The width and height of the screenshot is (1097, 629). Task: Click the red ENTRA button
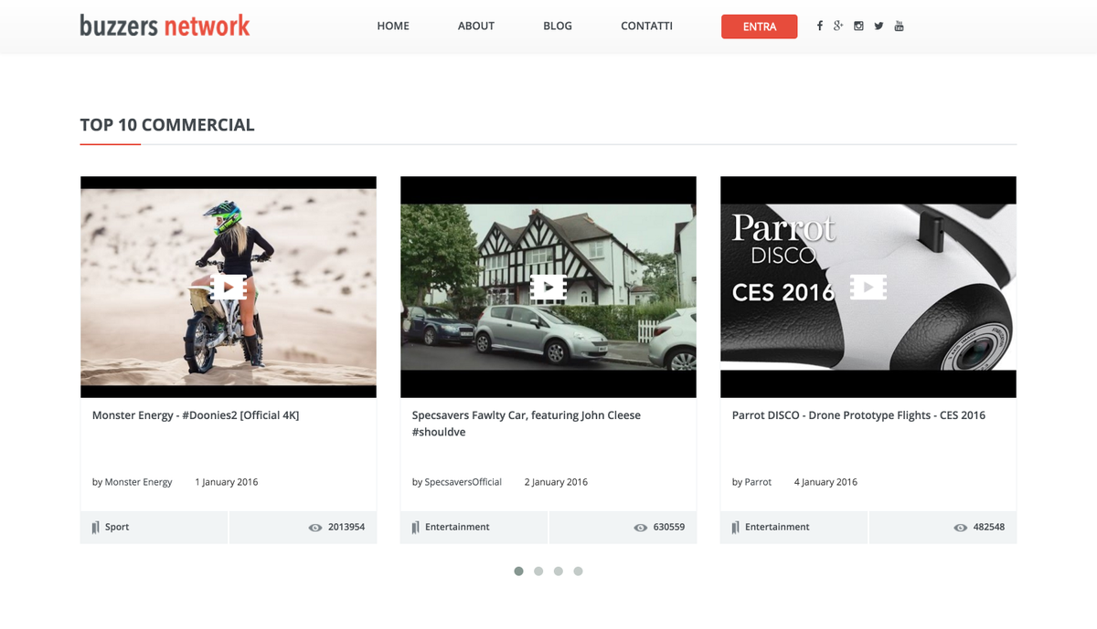[x=760, y=26]
